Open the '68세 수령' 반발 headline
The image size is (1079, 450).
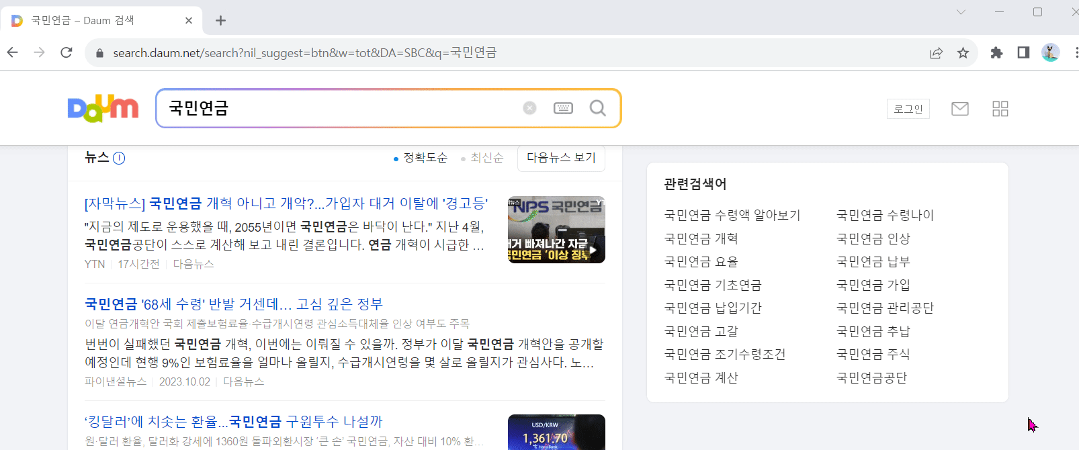click(234, 304)
